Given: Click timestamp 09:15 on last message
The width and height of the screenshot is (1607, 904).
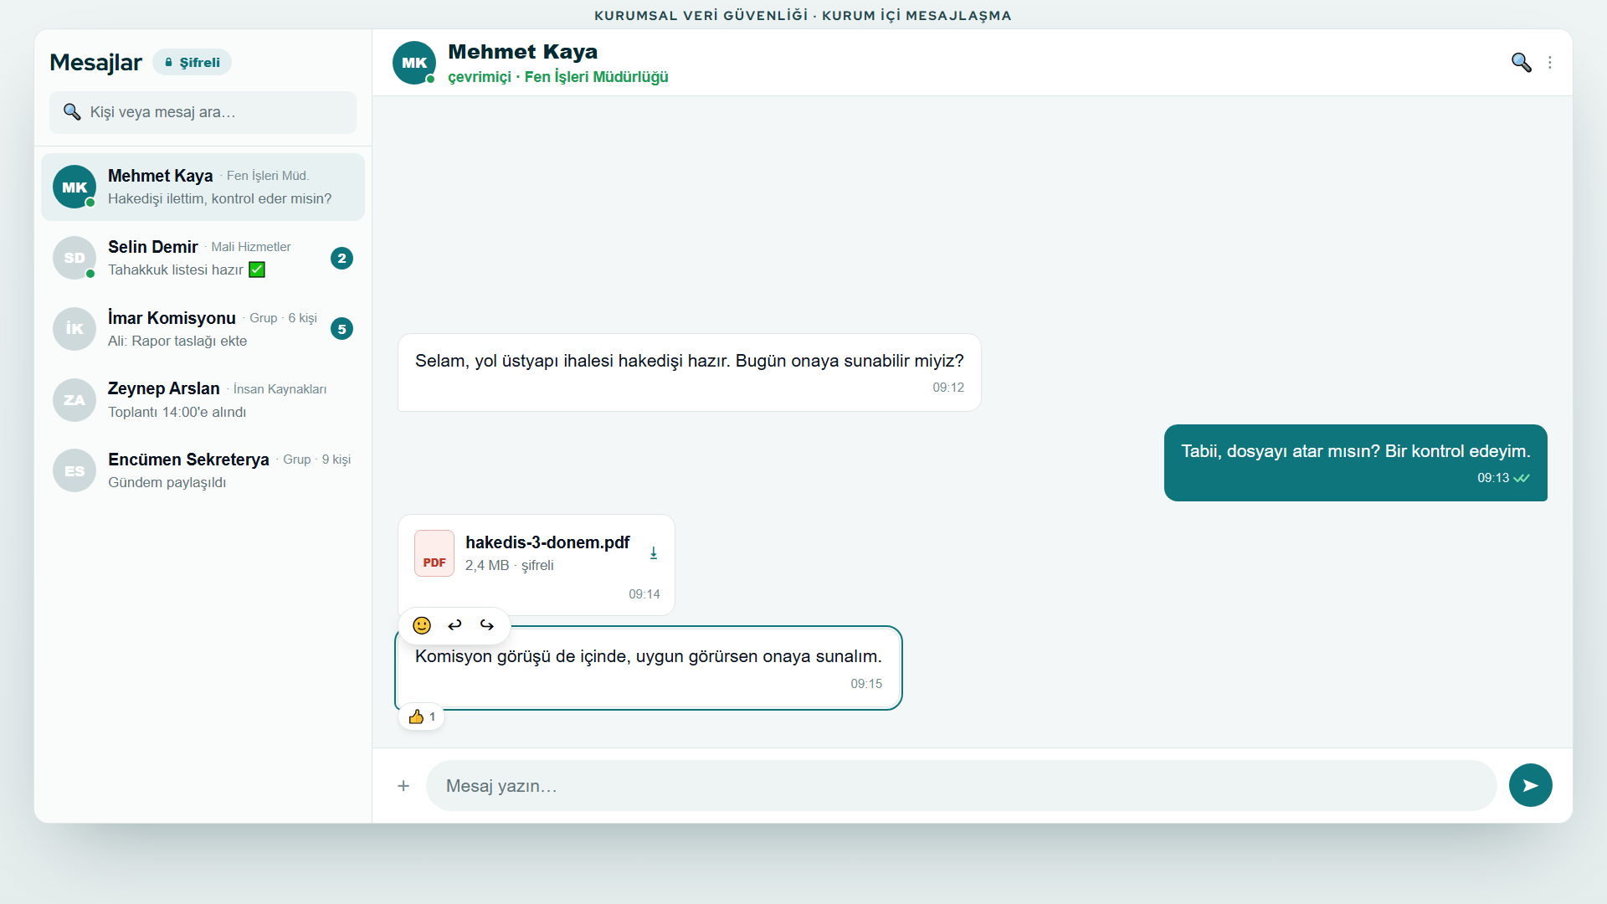Looking at the screenshot, I should click(866, 684).
